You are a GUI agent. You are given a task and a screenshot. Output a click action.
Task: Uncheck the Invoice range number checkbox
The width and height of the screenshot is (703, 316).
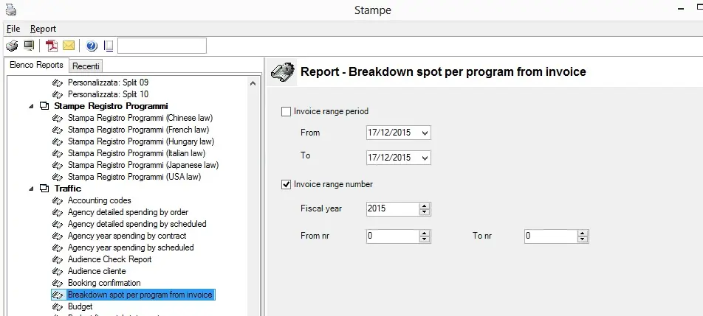click(x=287, y=184)
